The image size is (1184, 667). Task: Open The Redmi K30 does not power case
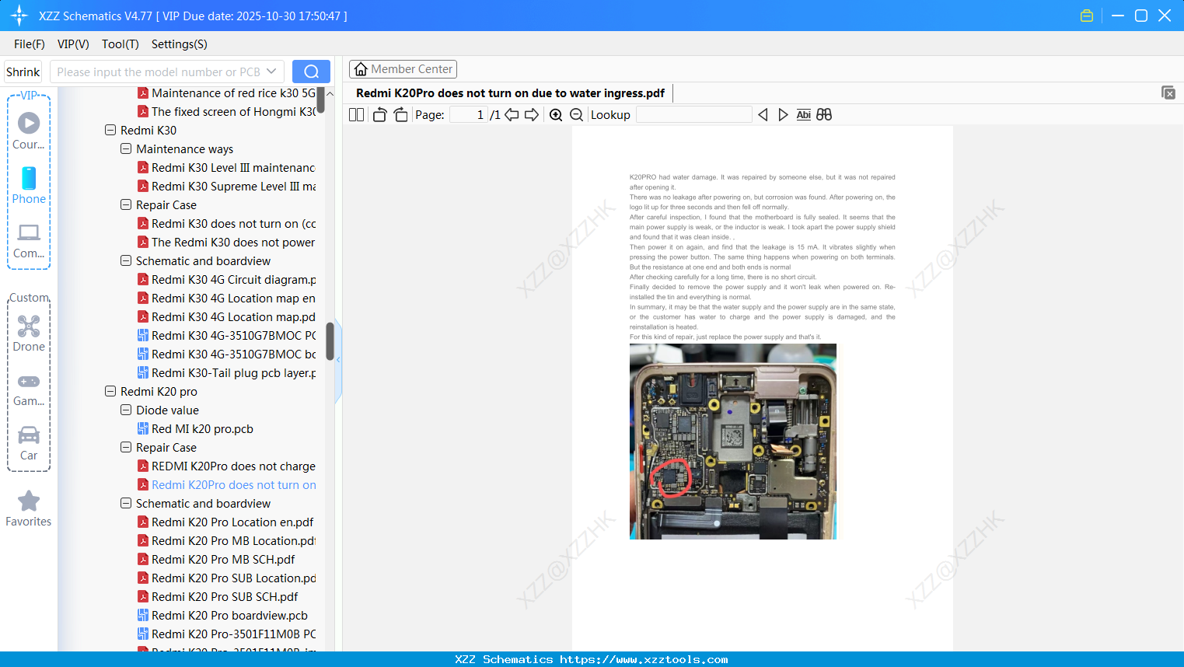coord(226,243)
